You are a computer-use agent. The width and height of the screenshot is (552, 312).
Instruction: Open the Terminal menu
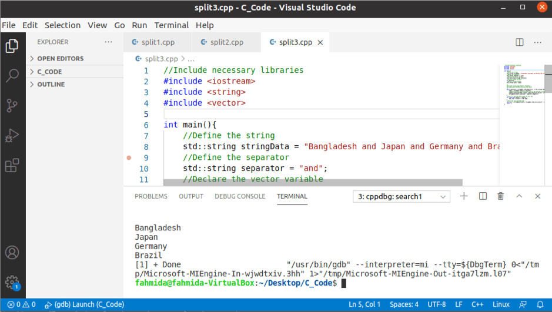coord(172,25)
